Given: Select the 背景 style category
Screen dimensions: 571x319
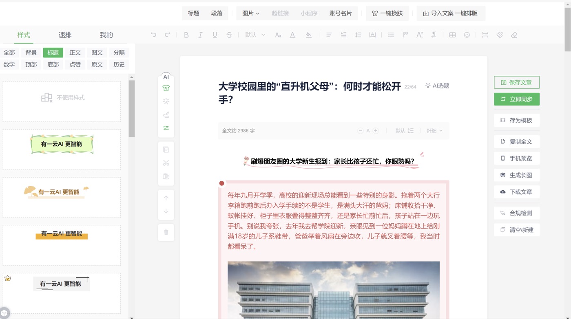Looking at the screenshot, I should [31, 53].
